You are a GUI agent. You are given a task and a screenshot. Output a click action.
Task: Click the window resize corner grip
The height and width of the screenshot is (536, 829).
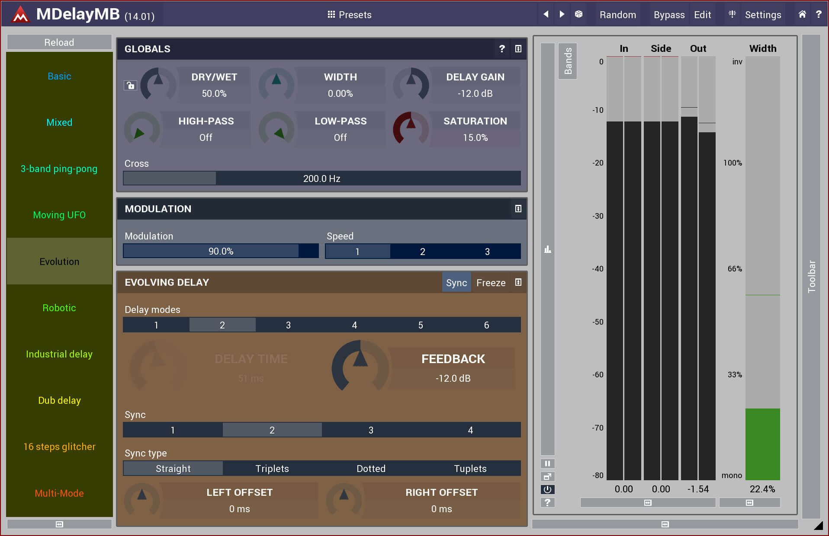click(818, 525)
